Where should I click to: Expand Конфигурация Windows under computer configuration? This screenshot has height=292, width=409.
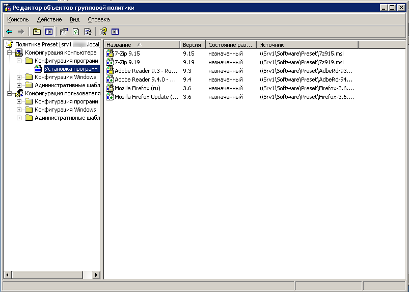tap(19, 77)
